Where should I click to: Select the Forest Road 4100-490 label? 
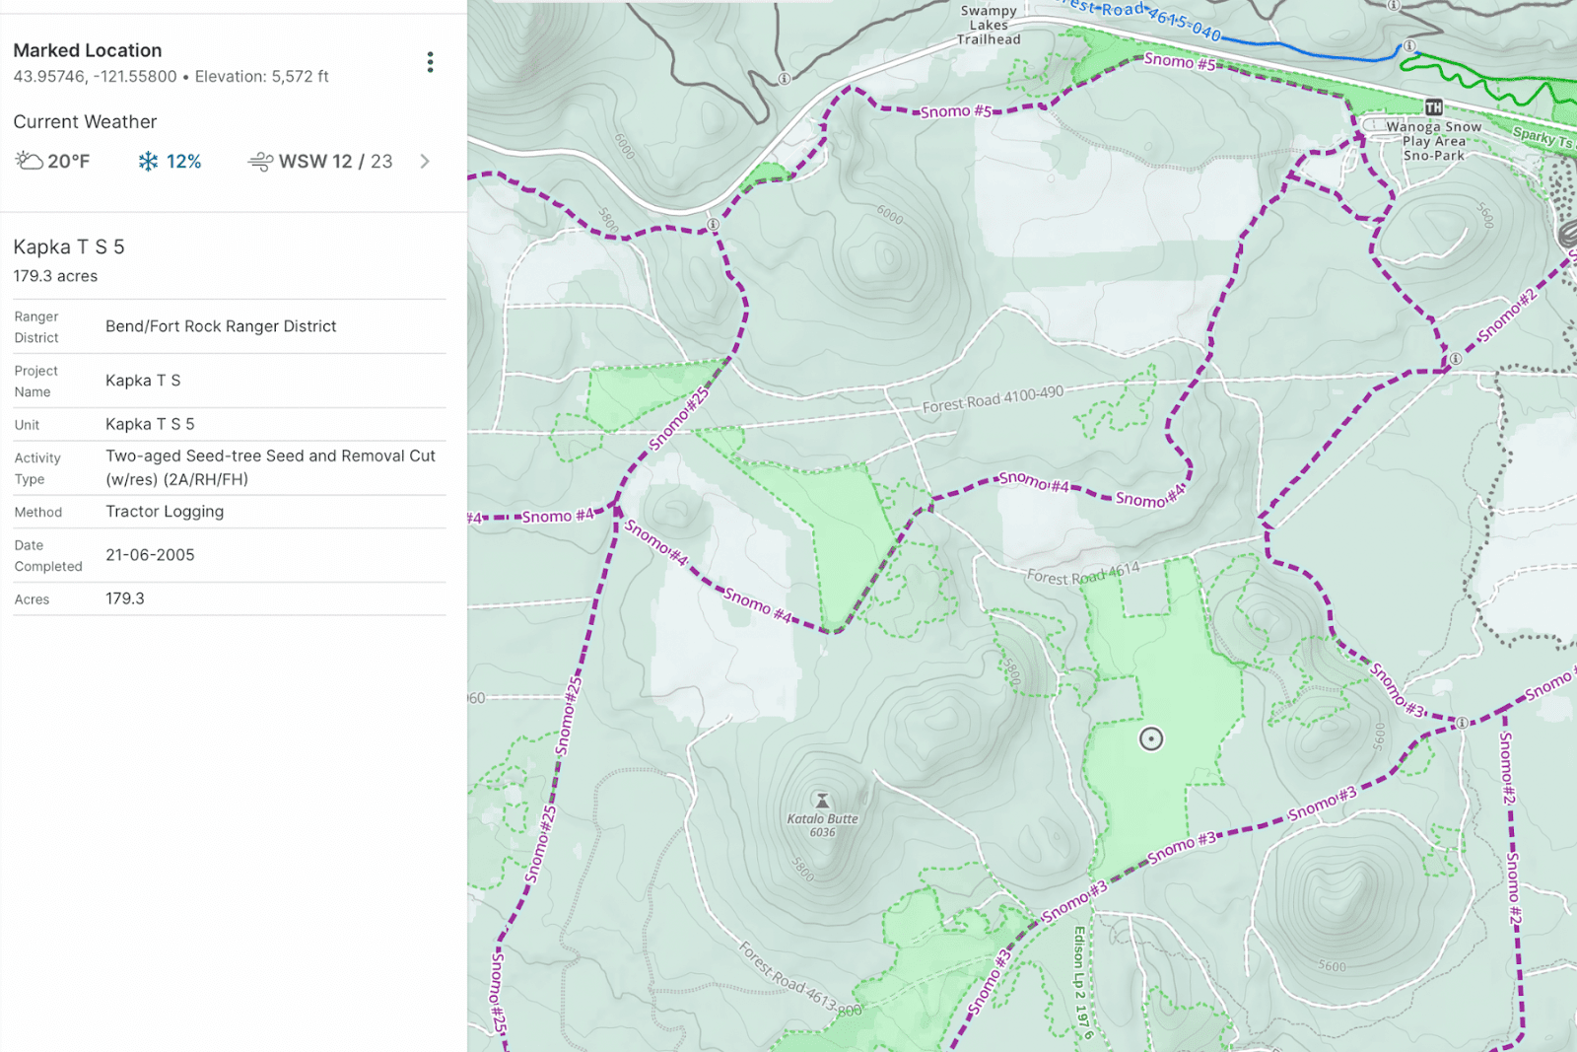pyautogui.click(x=994, y=399)
